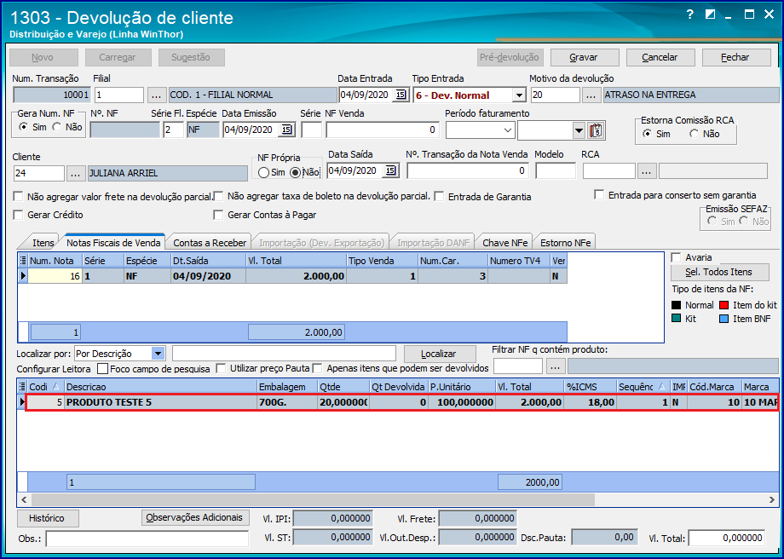This screenshot has height=559, width=784.
Task: Click Localizar button
Action: pyautogui.click(x=439, y=354)
